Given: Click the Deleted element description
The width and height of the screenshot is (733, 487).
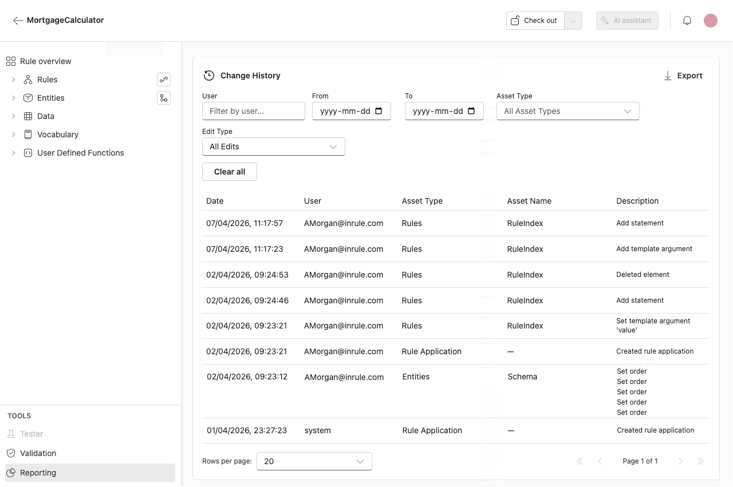Looking at the screenshot, I should click(x=643, y=275).
